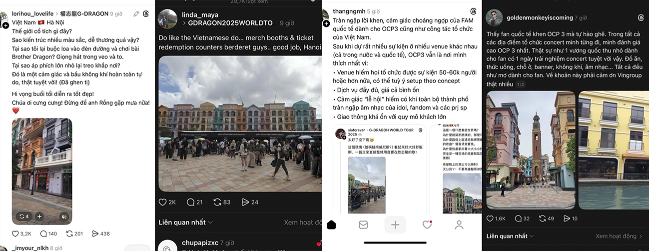
Task: Click the pencil edit icon on lorihou_lovelife's post
Action: point(136,13)
